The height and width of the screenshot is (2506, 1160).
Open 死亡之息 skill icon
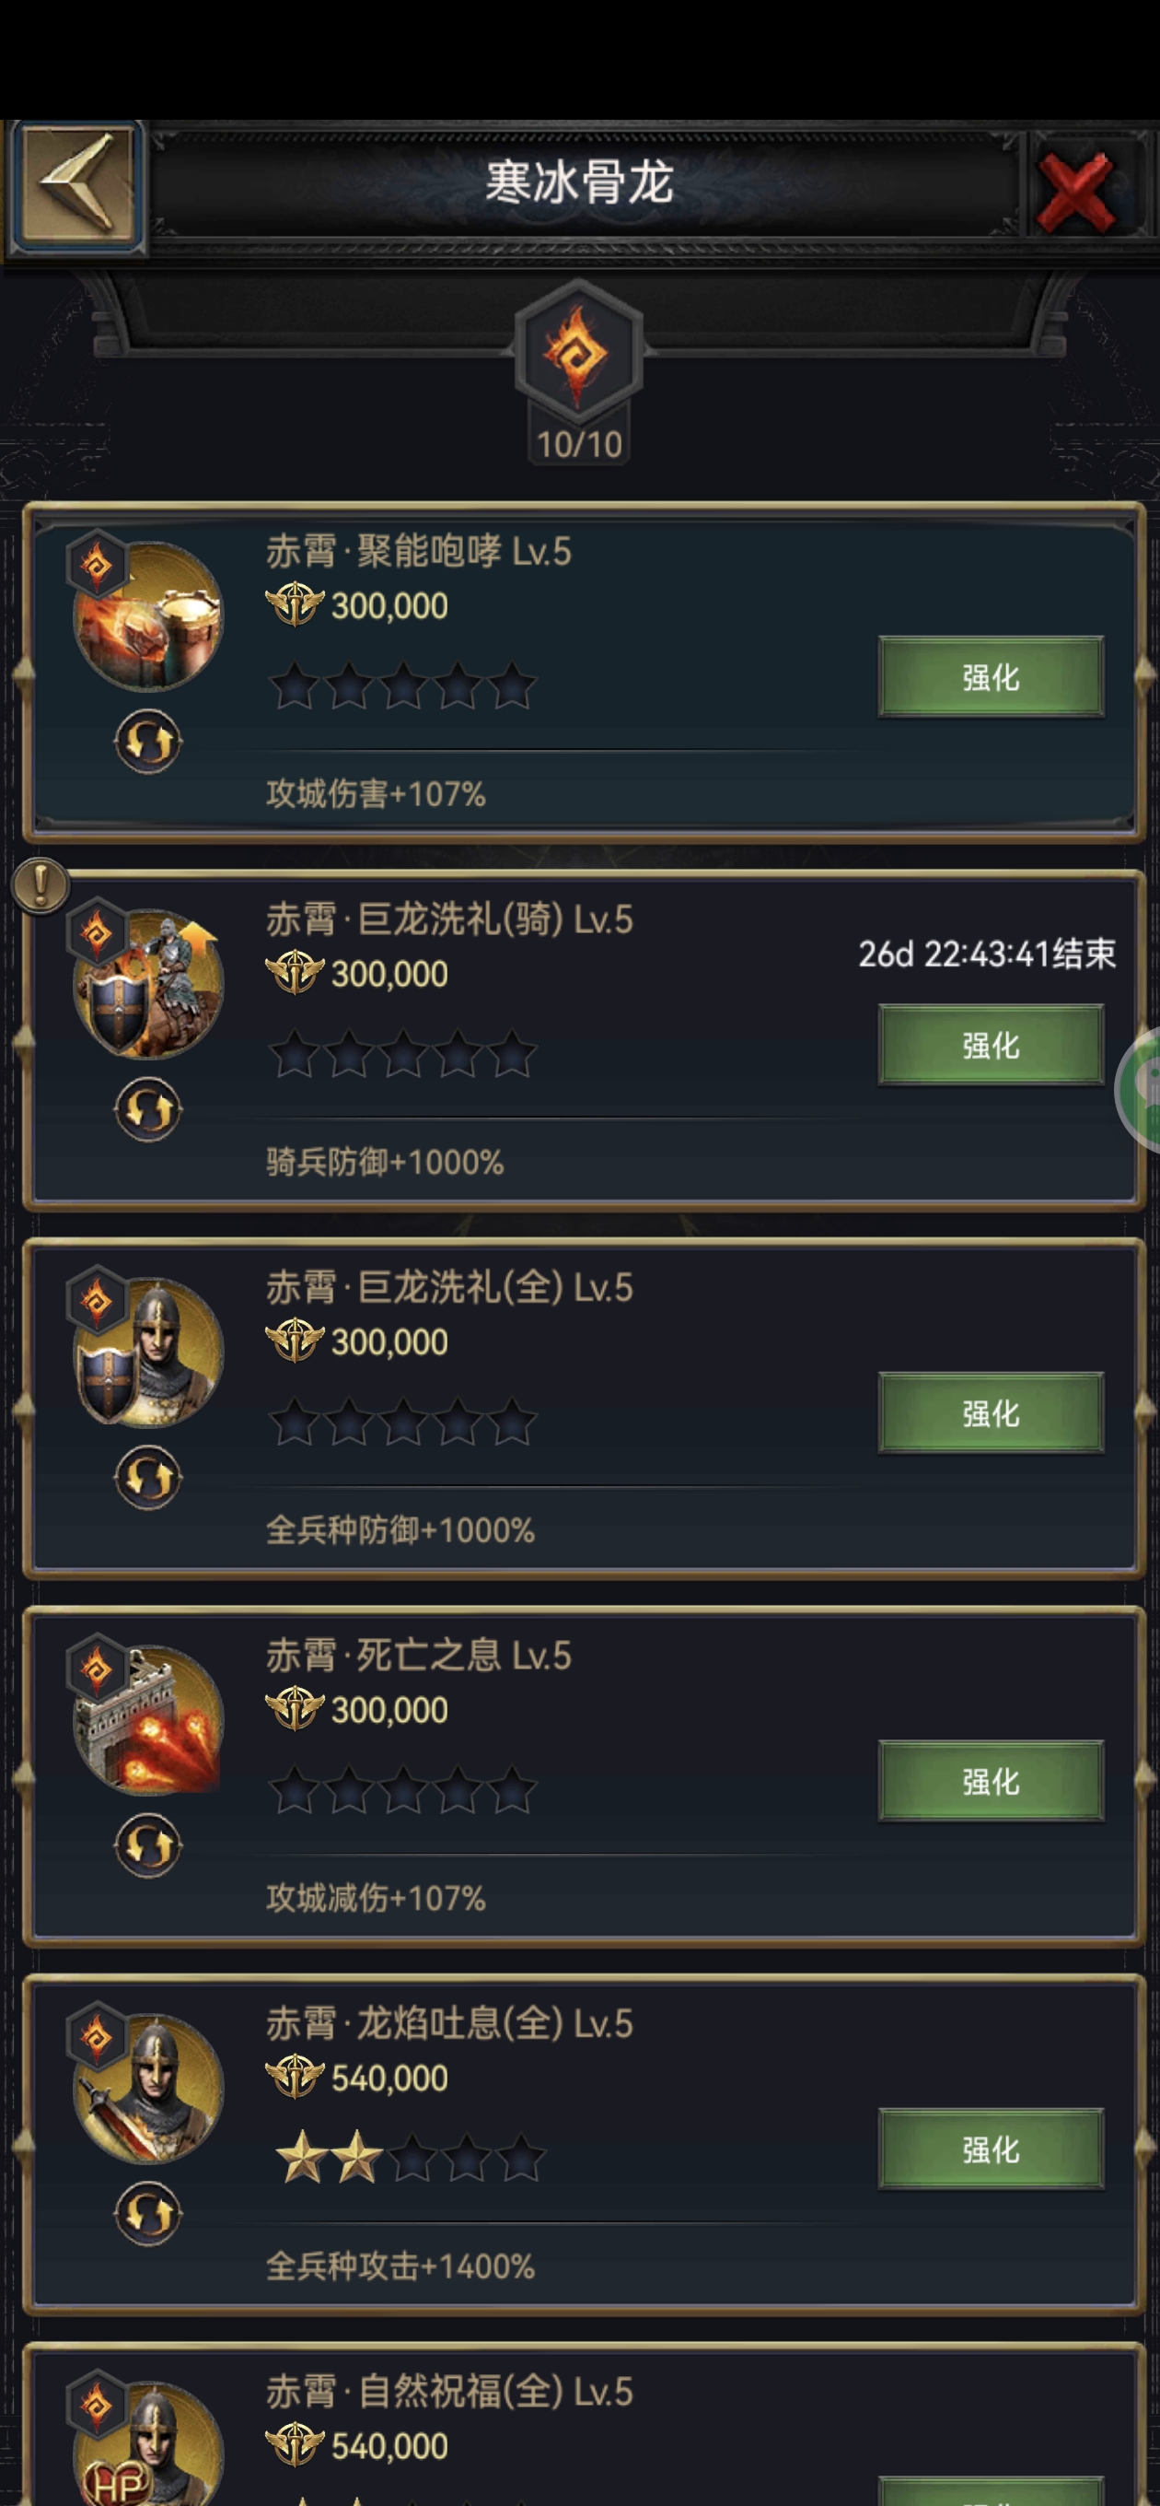(x=148, y=1718)
